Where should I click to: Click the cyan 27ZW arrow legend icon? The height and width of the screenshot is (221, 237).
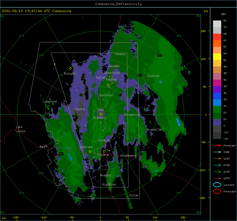217,165
